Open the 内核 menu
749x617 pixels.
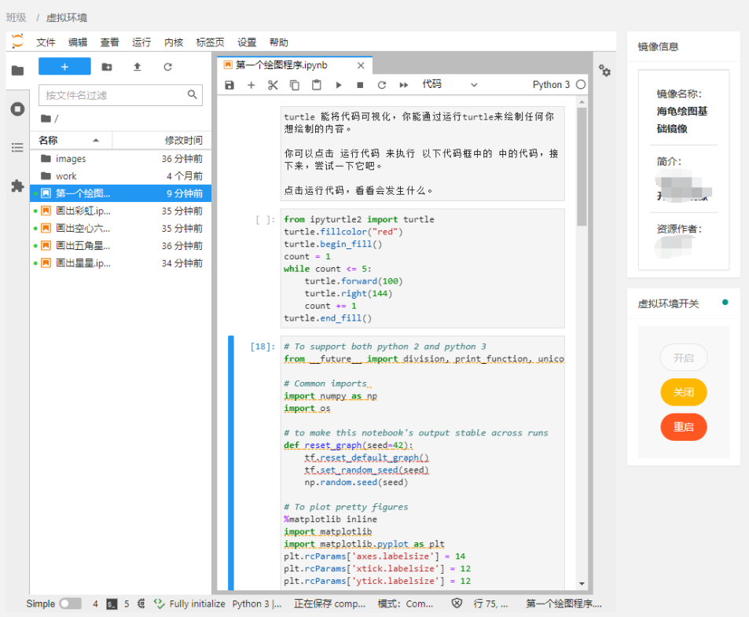coord(174,42)
